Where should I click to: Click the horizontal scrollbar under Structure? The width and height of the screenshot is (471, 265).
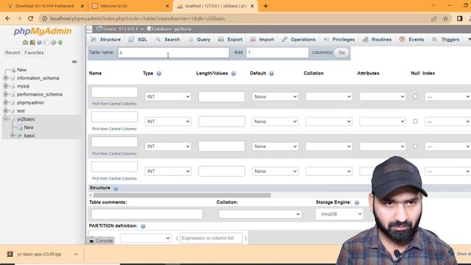click(x=182, y=195)
